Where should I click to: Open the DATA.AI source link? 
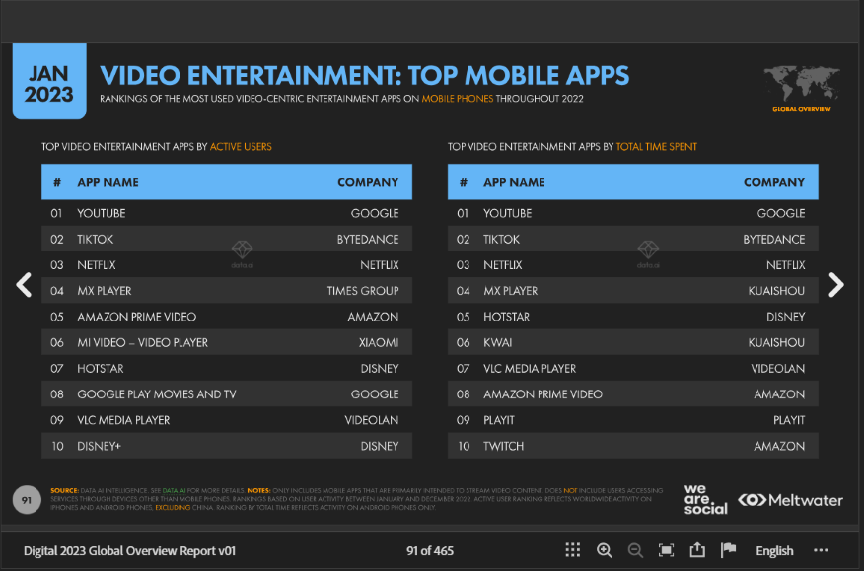coord(174,490)
